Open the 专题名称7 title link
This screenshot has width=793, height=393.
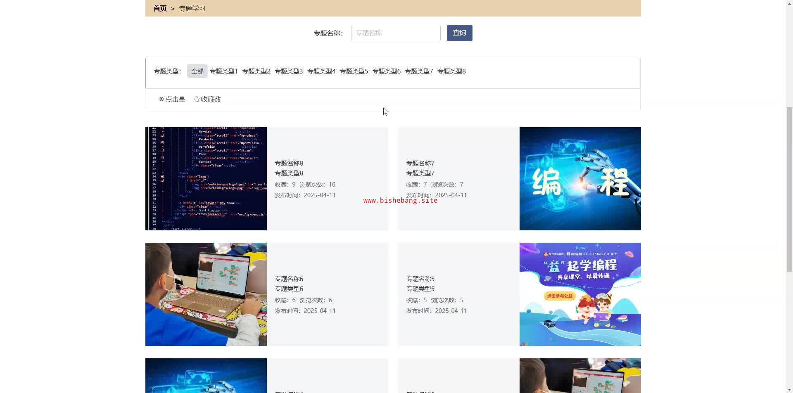click(x=420, y=163)
